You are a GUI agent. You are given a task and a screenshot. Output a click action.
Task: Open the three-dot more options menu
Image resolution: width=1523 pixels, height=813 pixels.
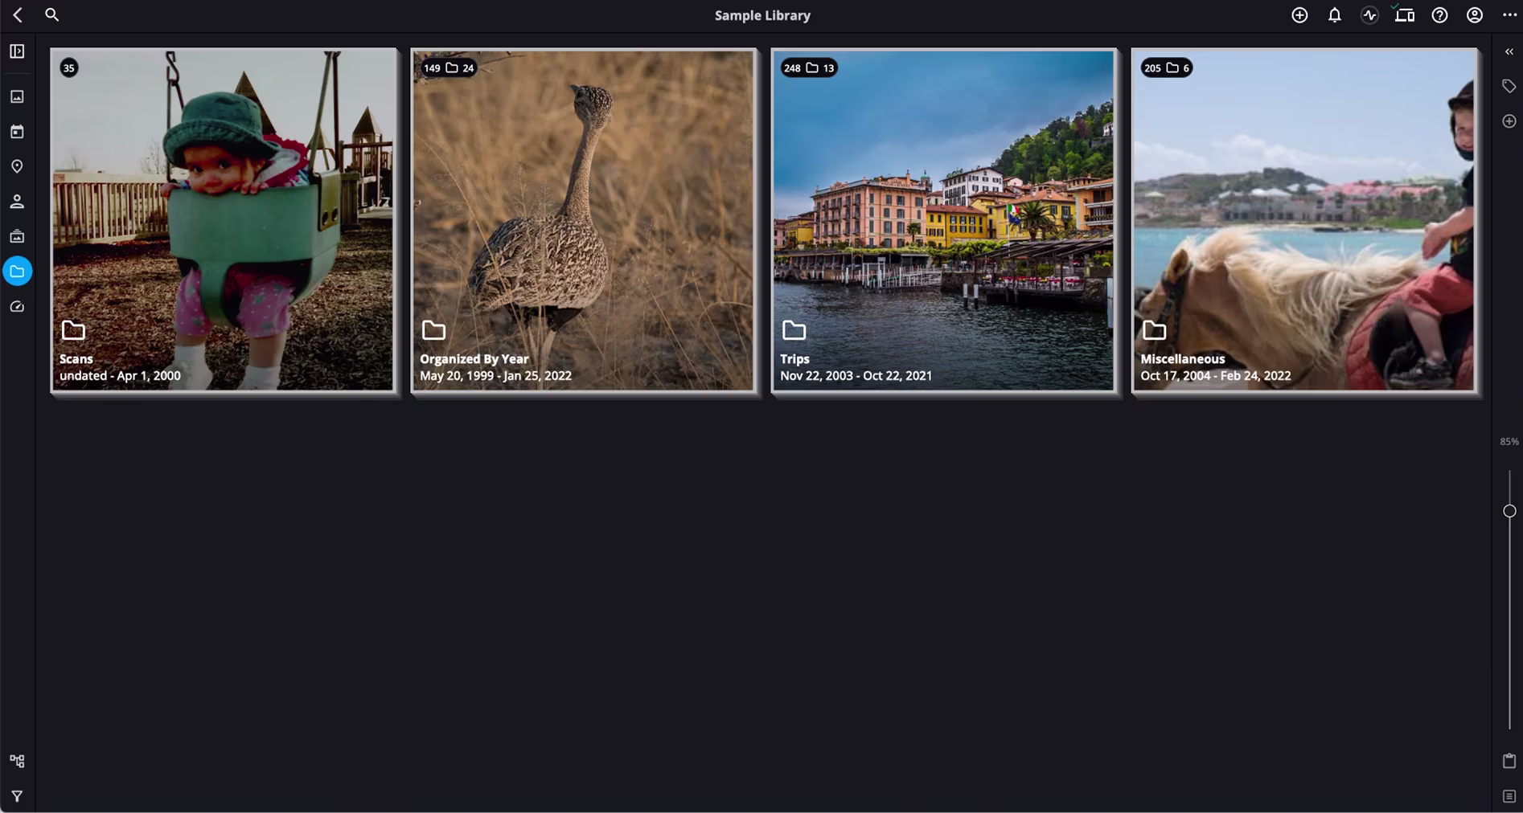click(x=1509, y=15)
